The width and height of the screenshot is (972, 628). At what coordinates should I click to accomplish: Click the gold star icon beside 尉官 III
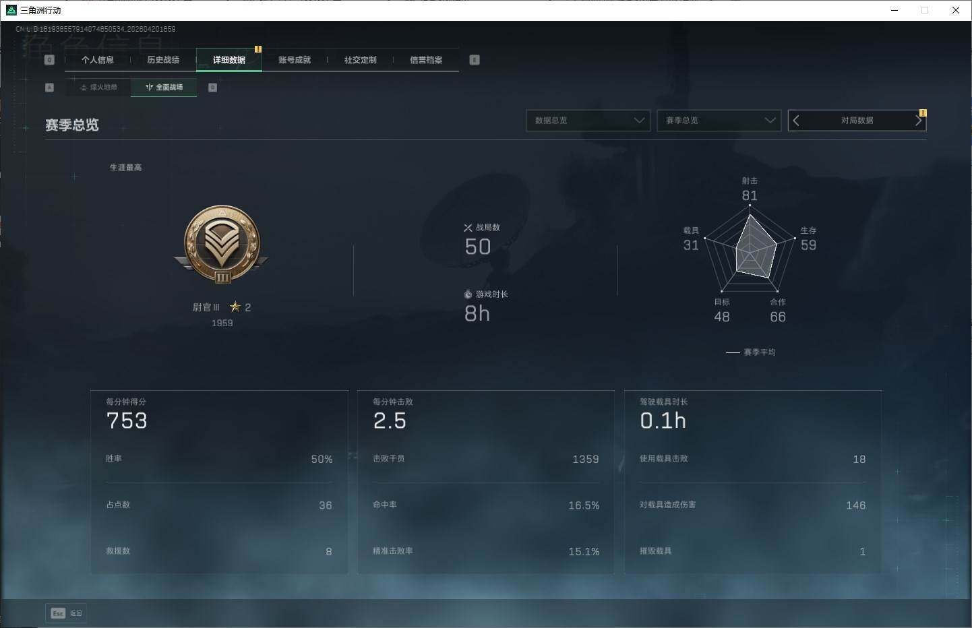click(x=235, y=307)
